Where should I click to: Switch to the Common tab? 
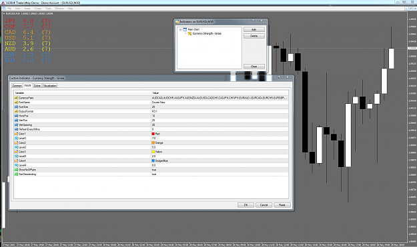click(x=17, y=86)
